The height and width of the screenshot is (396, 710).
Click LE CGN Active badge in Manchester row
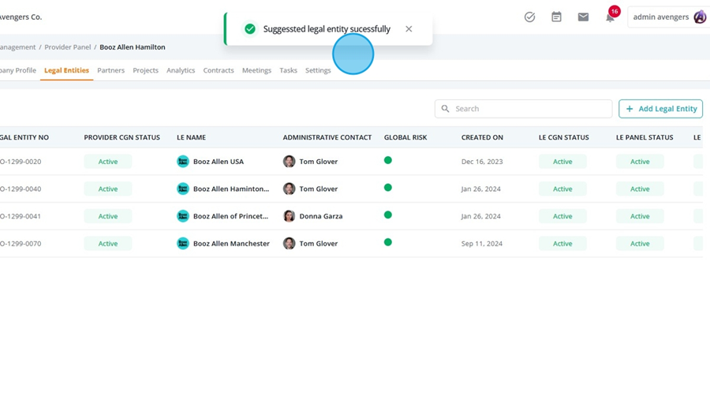(562, 244)
